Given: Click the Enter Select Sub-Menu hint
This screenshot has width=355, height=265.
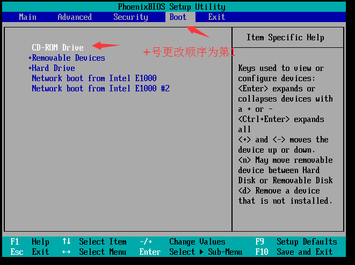Looking at the screenshot, I should click(x=191, y=252).
